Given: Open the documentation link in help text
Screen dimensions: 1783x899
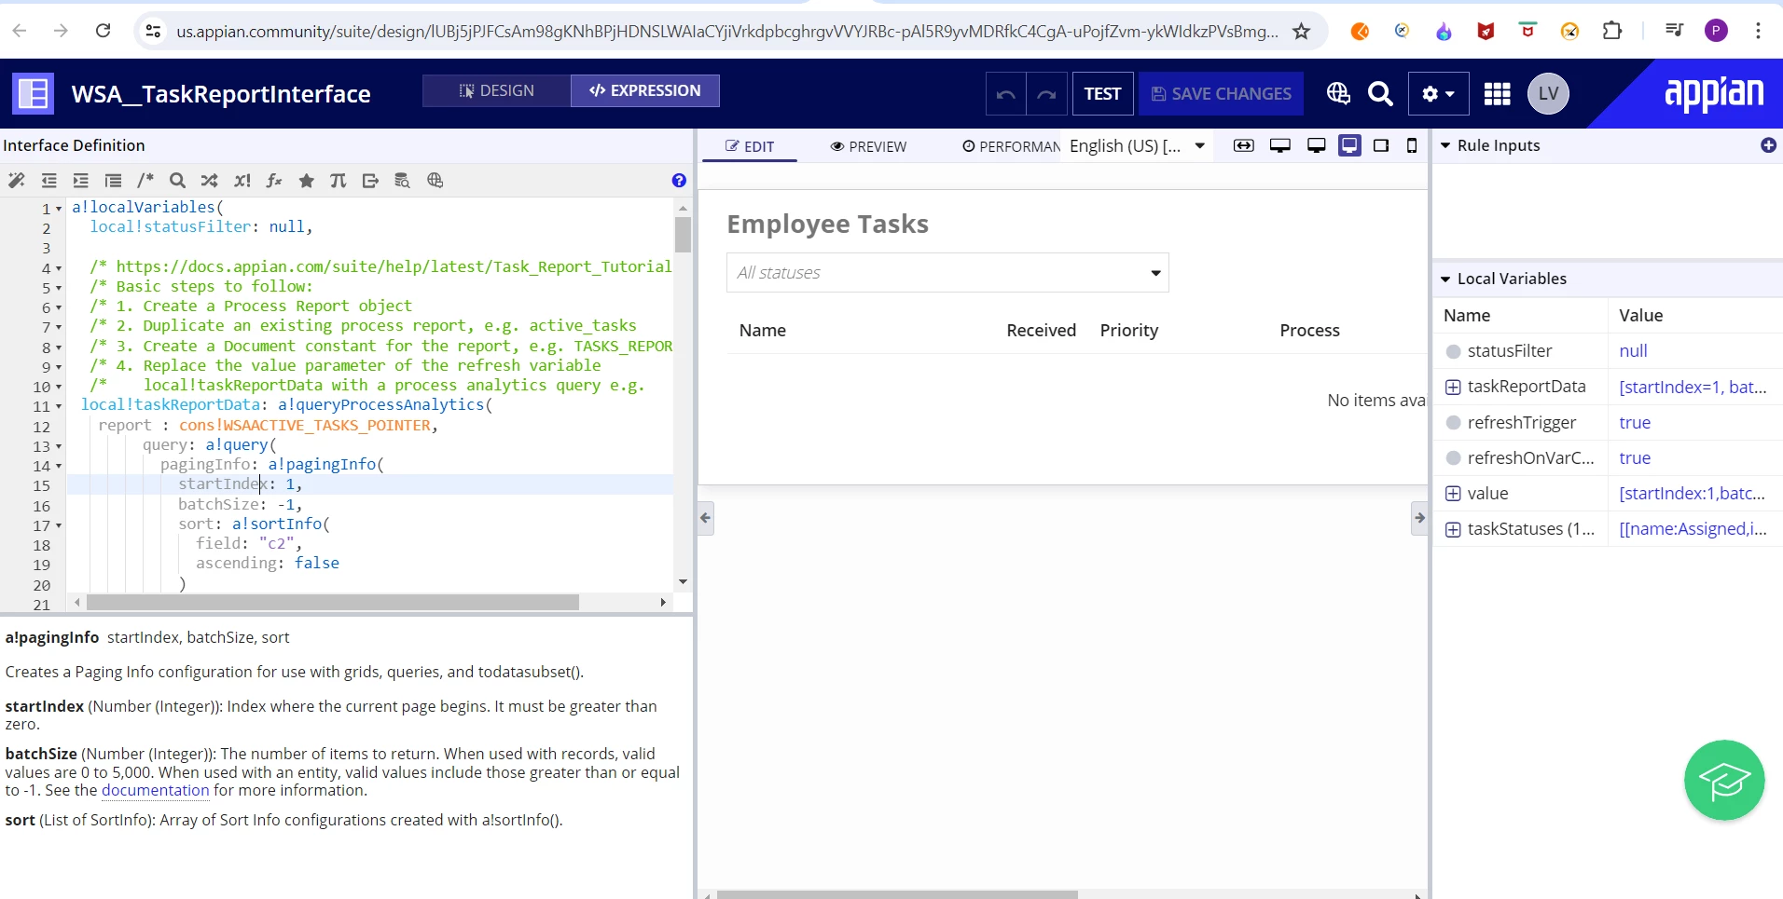Looking at the screenshot, I should tap(156, 790).
